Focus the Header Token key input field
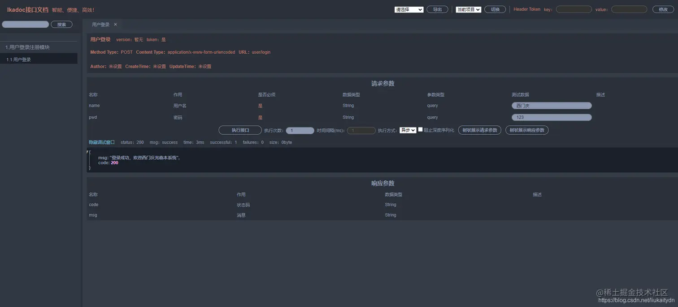The width and height of the screenshot is (678, 307). [574, 9]
